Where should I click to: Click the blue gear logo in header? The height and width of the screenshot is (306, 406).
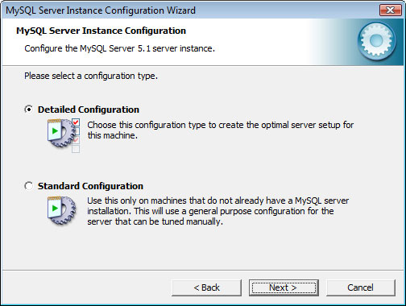(x=376, y=40)
